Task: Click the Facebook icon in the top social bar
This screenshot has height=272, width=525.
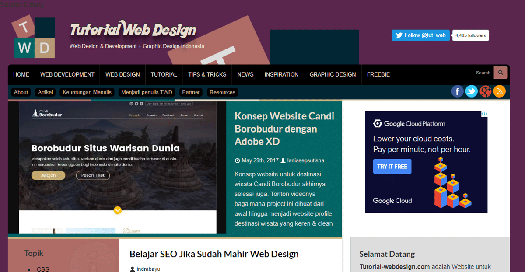Action: coord(457,91)
